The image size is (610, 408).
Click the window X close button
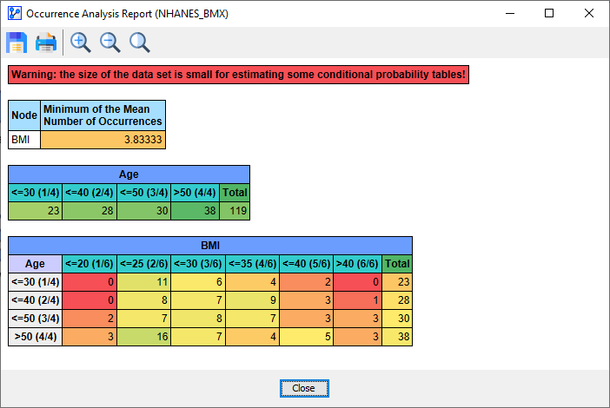point(589,14)
